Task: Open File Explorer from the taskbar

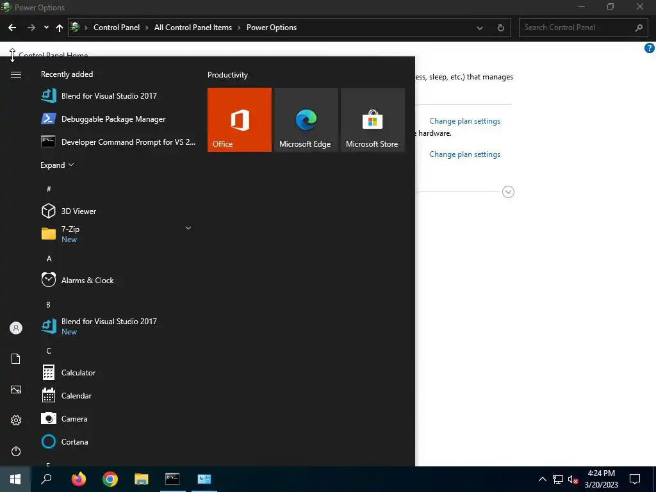Action: tap(142, 479)
